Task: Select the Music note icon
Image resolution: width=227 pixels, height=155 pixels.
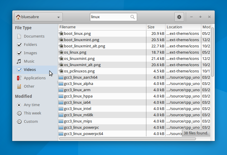Action: coord(19,61)
